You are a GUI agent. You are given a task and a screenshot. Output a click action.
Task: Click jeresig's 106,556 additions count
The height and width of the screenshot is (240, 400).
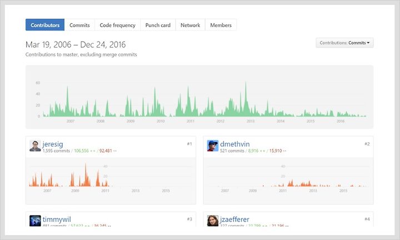pos(84,151)
